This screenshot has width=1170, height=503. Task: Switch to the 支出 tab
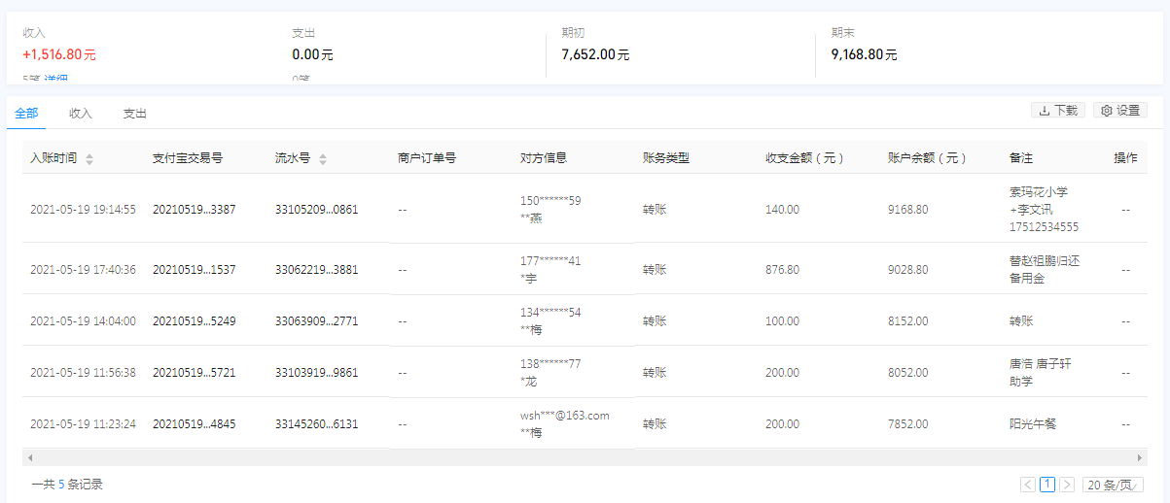134,114
